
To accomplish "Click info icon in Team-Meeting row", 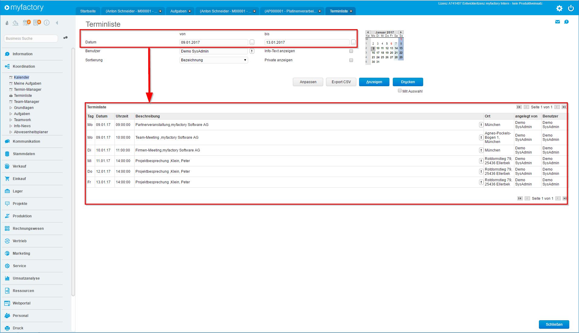I will [481, 138].
